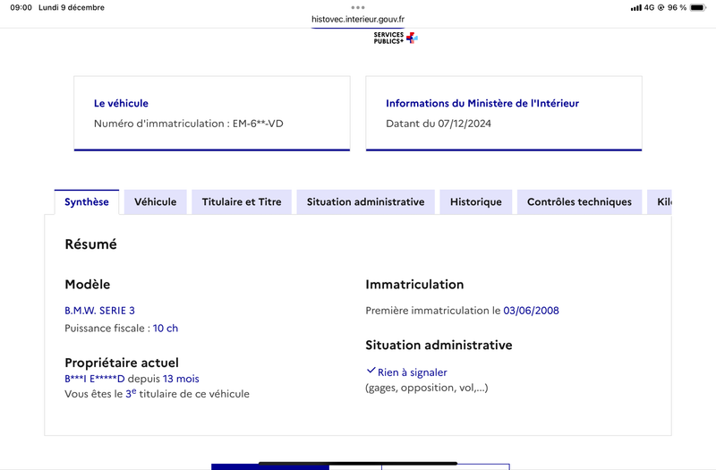Tap the 09:00 clock in status bar

click(21, 7)
